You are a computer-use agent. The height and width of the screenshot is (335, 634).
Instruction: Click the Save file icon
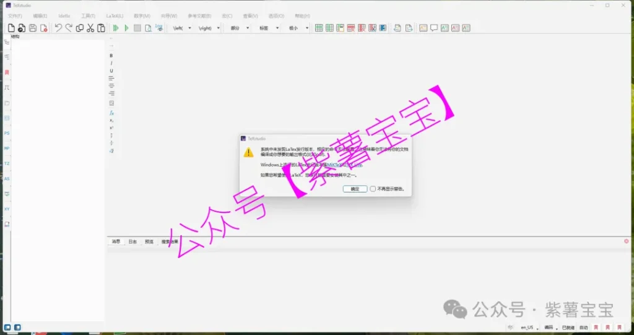(33, 28)
